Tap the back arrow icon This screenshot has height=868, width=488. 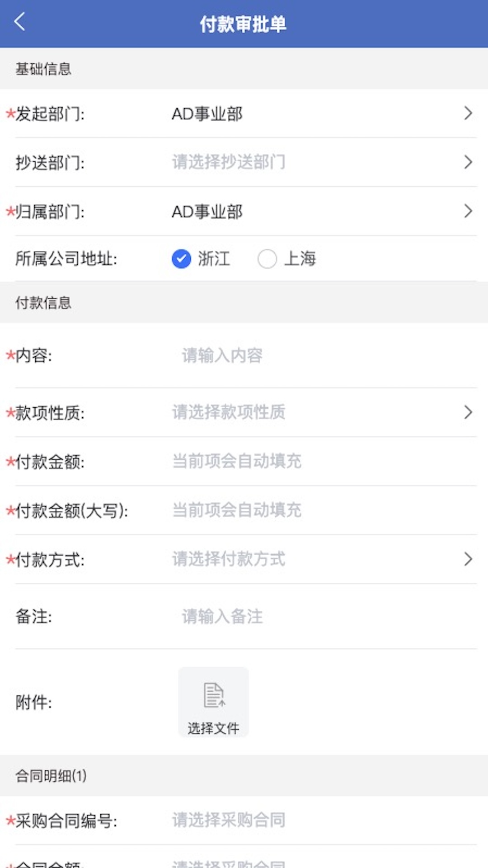(19, 22)
